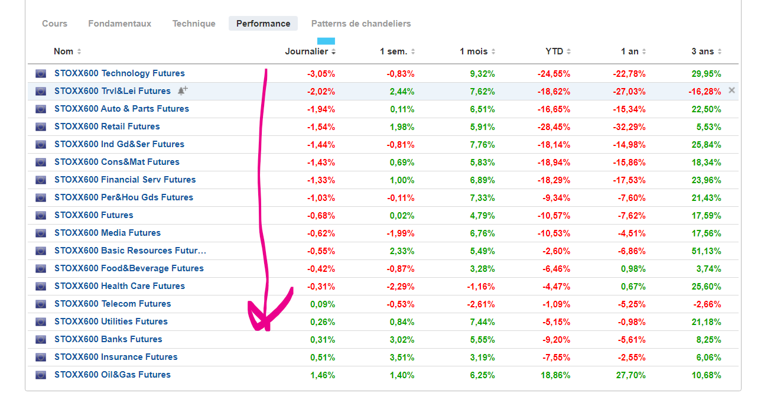Click the flag icon beside STOXX600 Food&Beverage Futures
Screen dimensions: 777x406
click(41, 269)
